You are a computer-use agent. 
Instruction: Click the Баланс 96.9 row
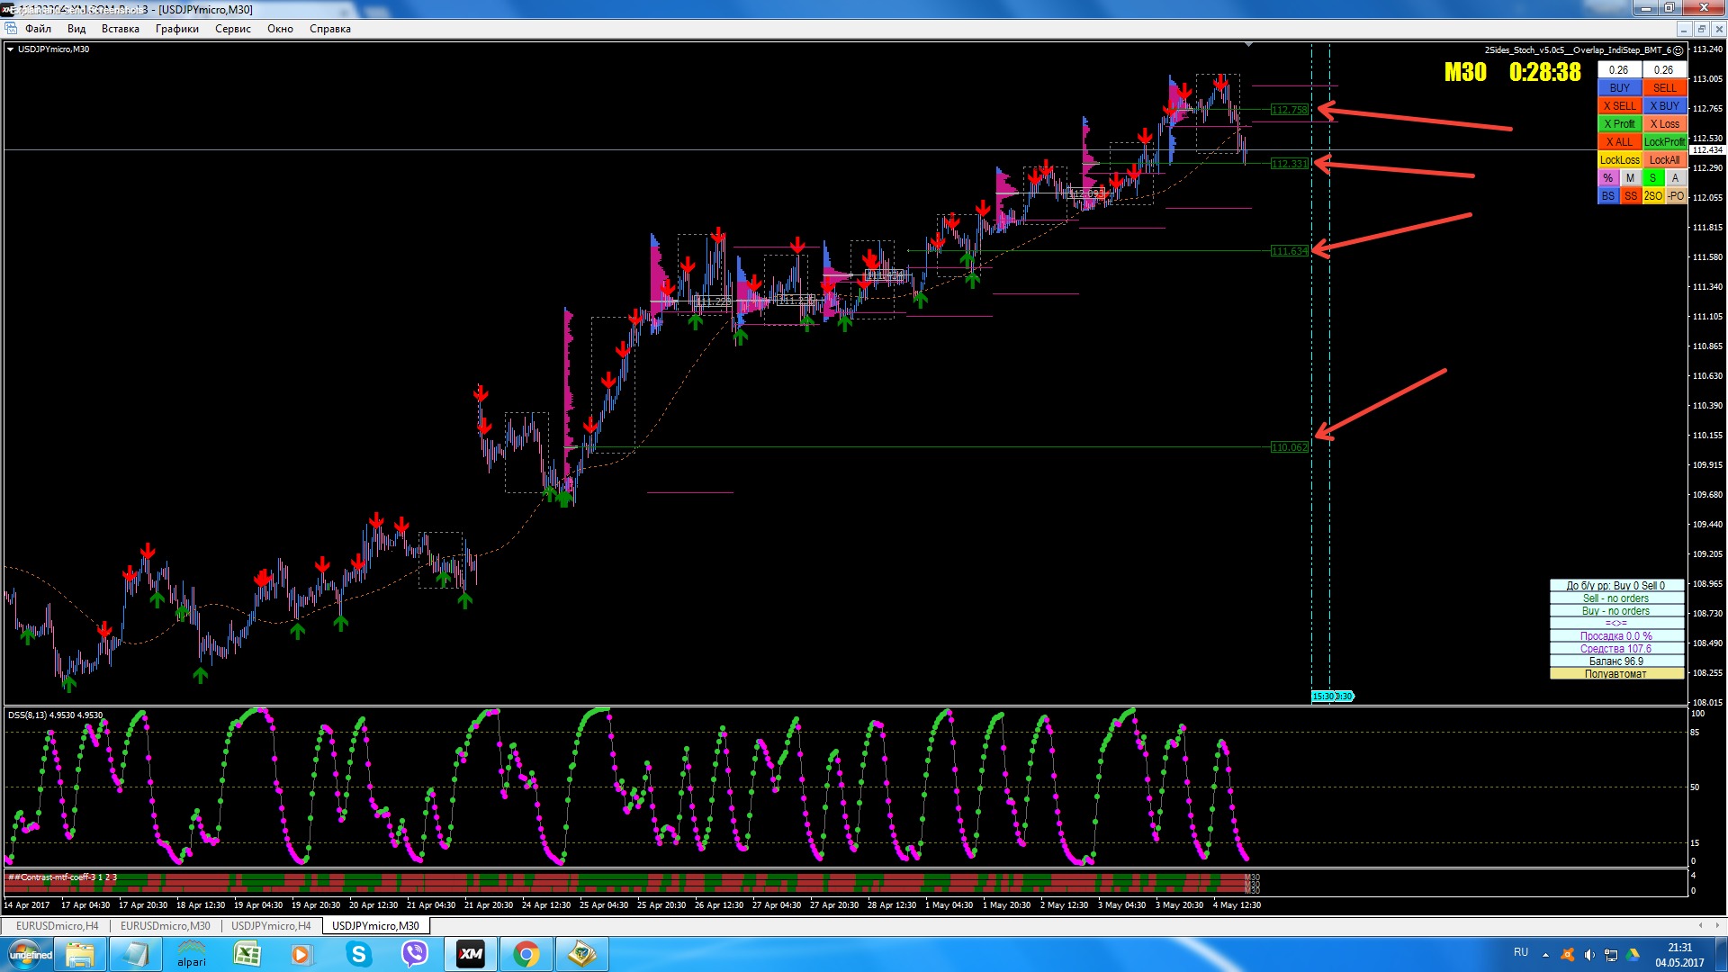click(x=1616, y=661)
